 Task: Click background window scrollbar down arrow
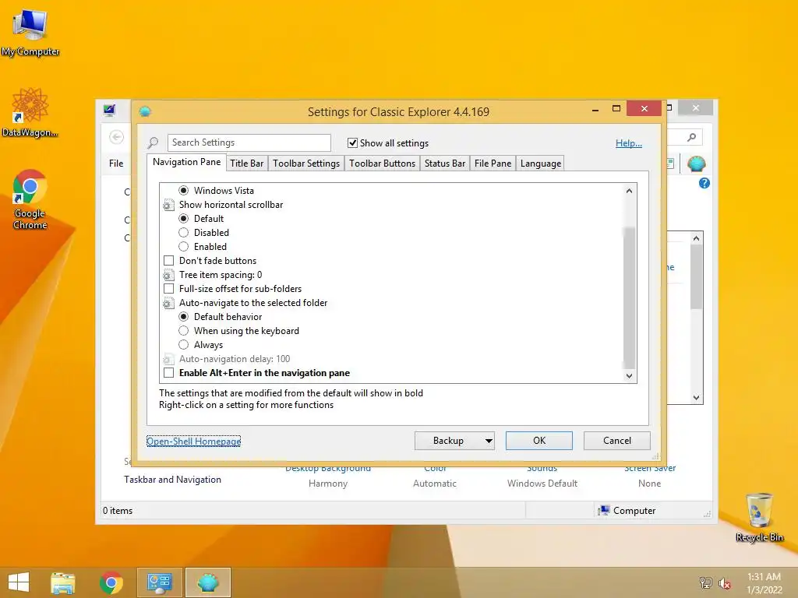(x=696, y=398)
